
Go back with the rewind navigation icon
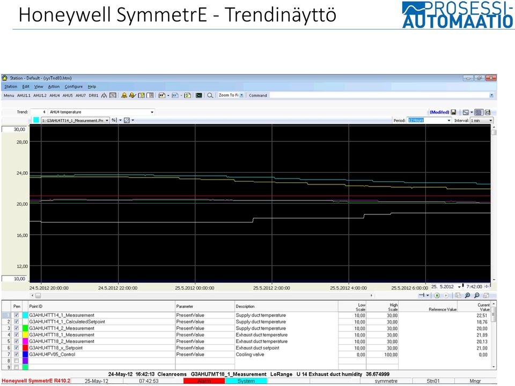pos(162,95)
